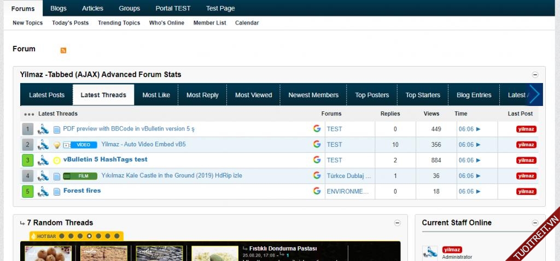Viewport: 560px width, 261px height.
Task: Click the yellow clock icon beside HashTags test
Action: (x=56, y=161)
